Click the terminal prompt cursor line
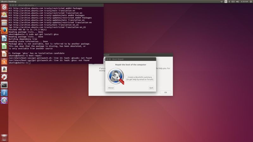Viewport: 253px width, 142px height. pos(19,62)
